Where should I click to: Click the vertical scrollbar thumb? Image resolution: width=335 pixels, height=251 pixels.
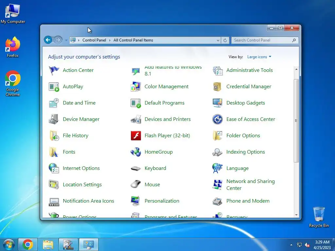[x=296, y=121]
